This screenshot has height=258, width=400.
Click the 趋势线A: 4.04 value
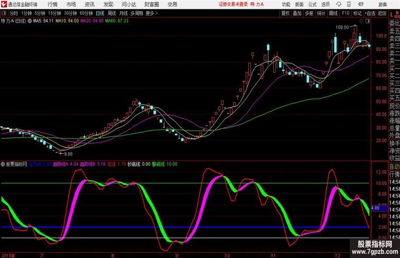(66, 164)
